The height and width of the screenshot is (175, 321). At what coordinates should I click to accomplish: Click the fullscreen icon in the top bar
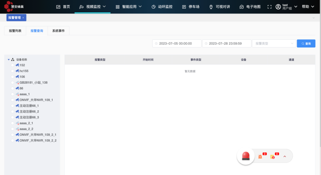(270, 7)
